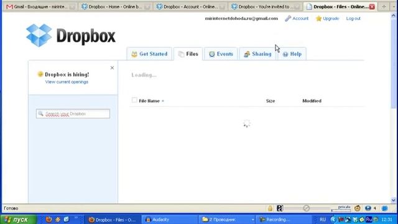This screenshot has height=224, width=398.
Task: Expand the Проводник taskbar group arrow
Action: (x=253, y=220)
